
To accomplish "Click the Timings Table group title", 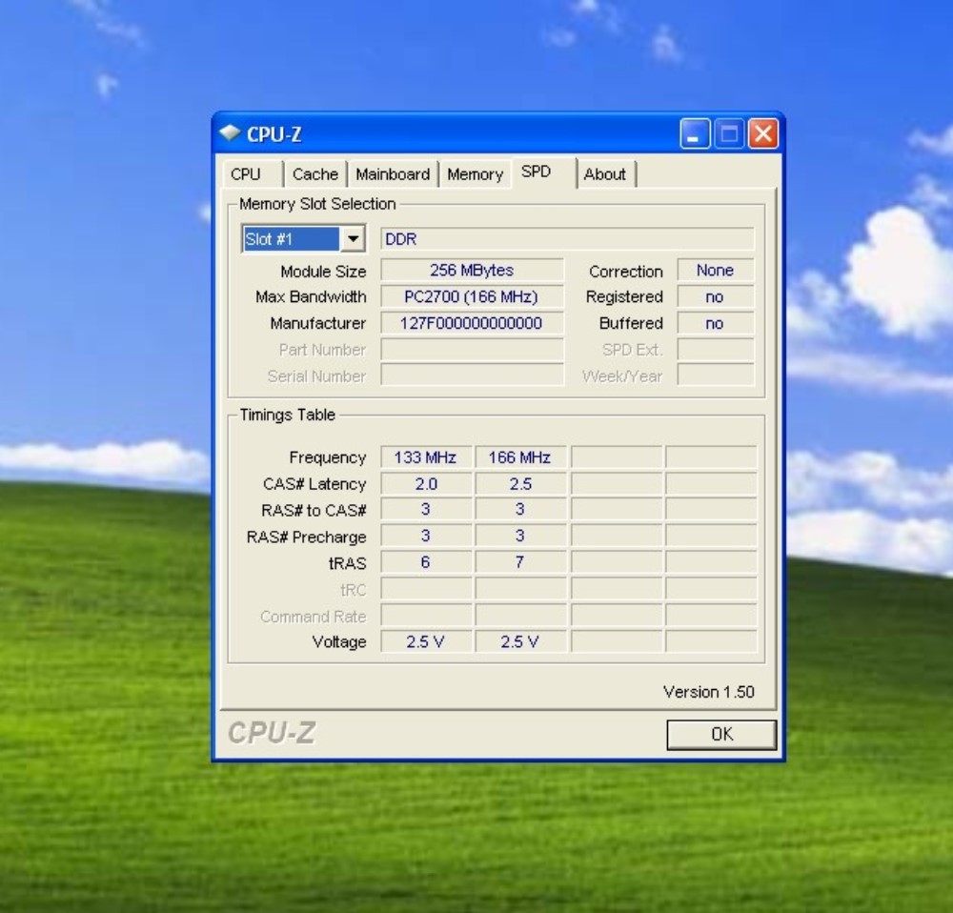I will (288, 415).
